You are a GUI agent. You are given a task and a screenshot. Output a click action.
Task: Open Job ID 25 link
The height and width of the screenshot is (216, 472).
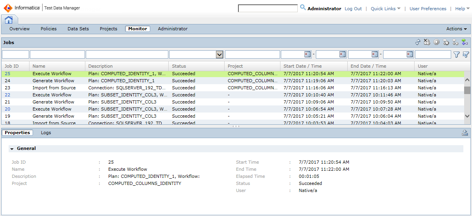pos(7,74)
